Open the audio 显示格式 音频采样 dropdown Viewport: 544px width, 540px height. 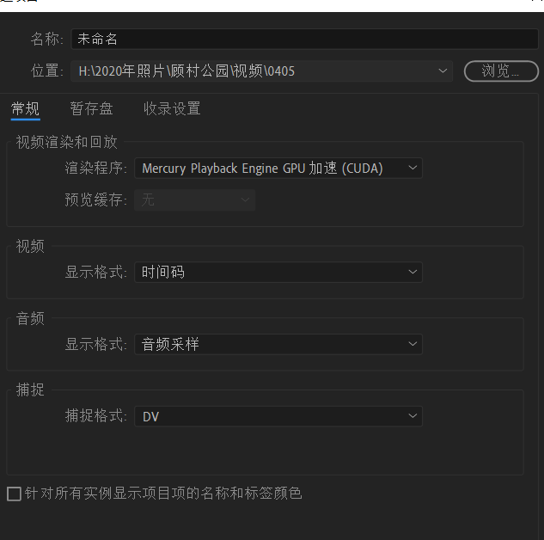266,345
